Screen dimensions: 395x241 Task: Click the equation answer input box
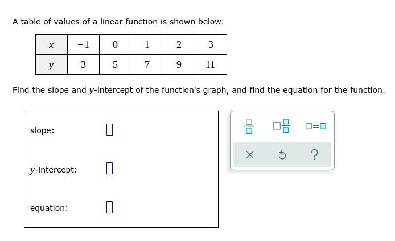click(x=110, y=207)
